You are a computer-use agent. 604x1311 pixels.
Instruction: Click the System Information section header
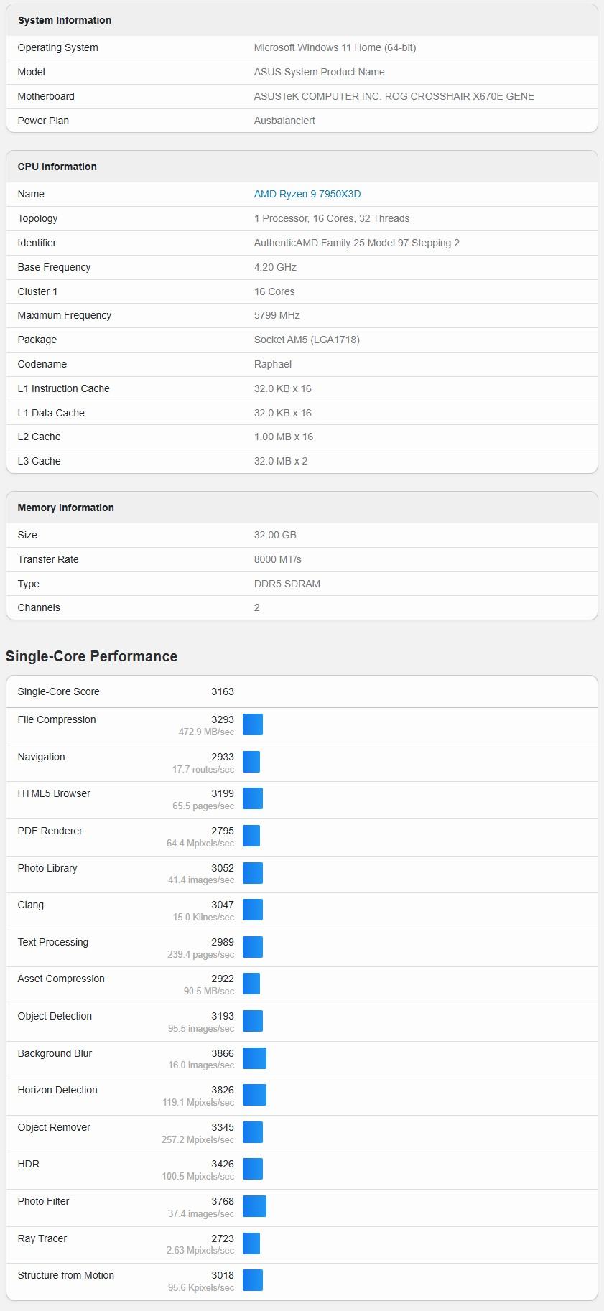point(65,20)
